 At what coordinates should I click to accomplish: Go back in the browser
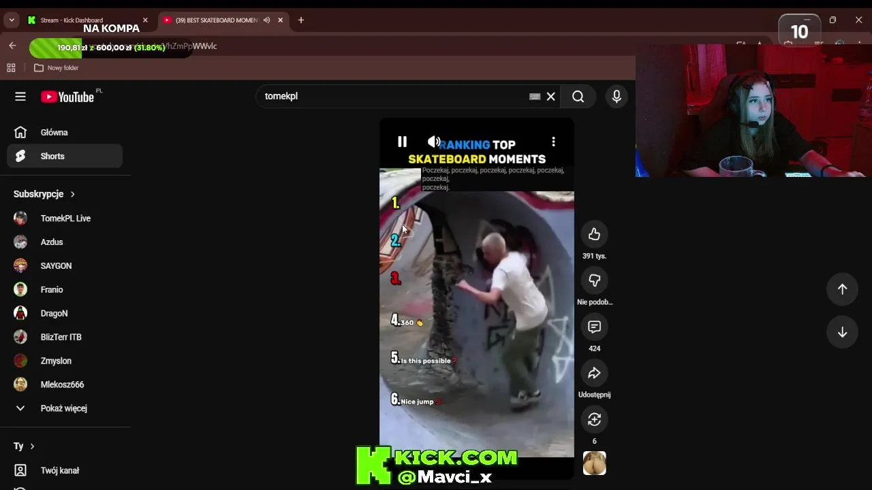[12, 46]
